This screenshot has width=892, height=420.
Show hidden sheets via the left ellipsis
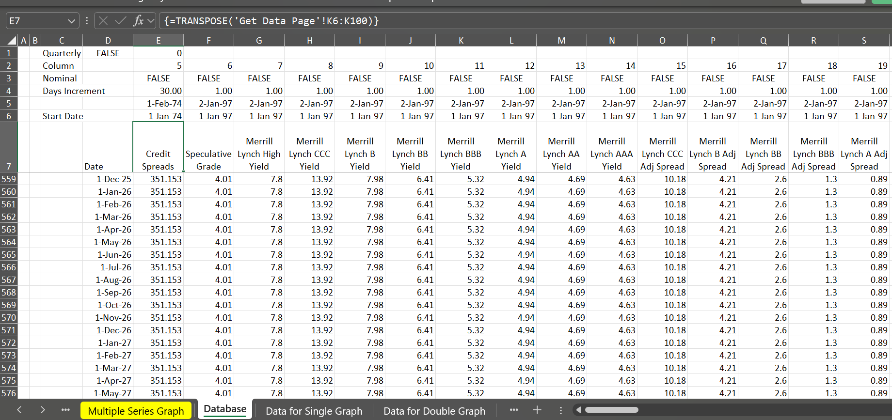point(65,410)
